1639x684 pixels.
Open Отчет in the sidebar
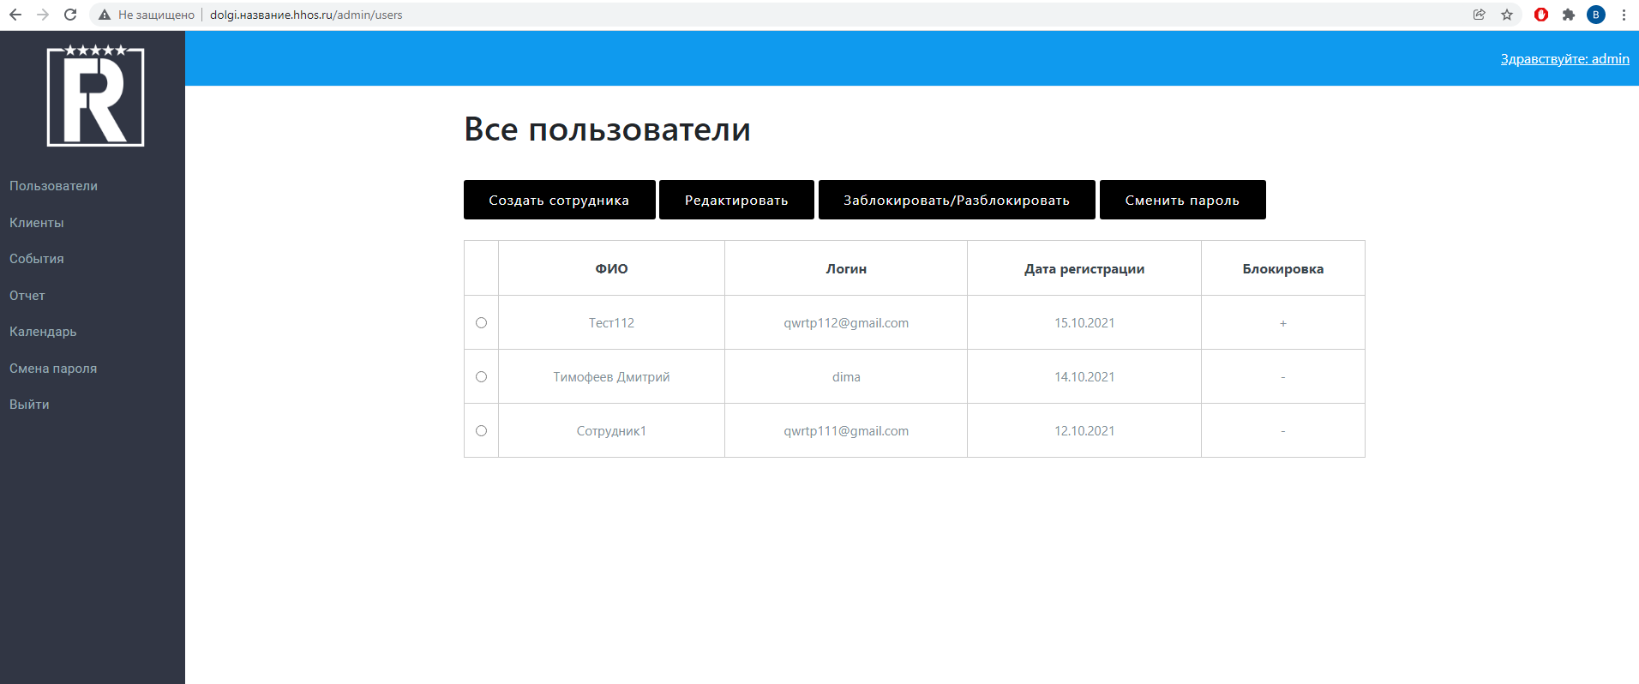tap(27, 296)
